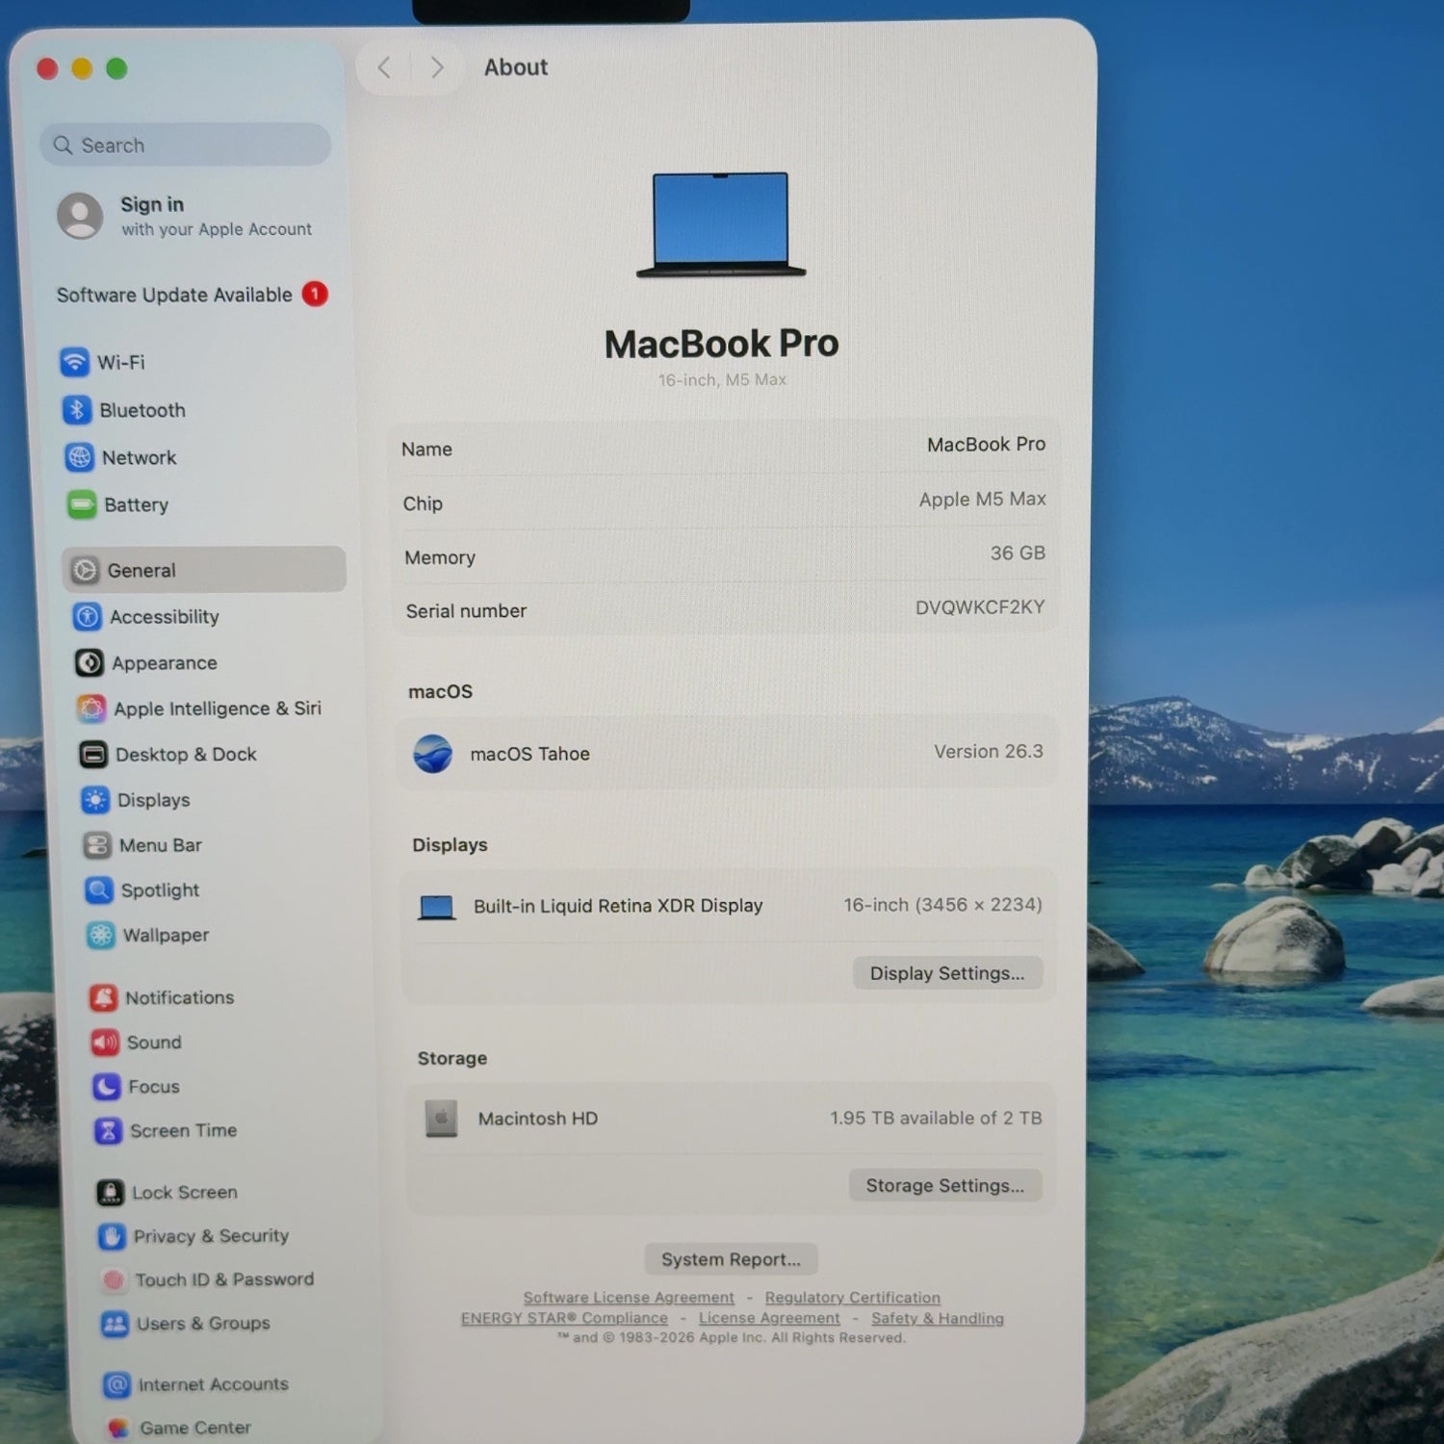Open Lock Screen icon
This screenshot has width=1444, height=1444.
111,1193
